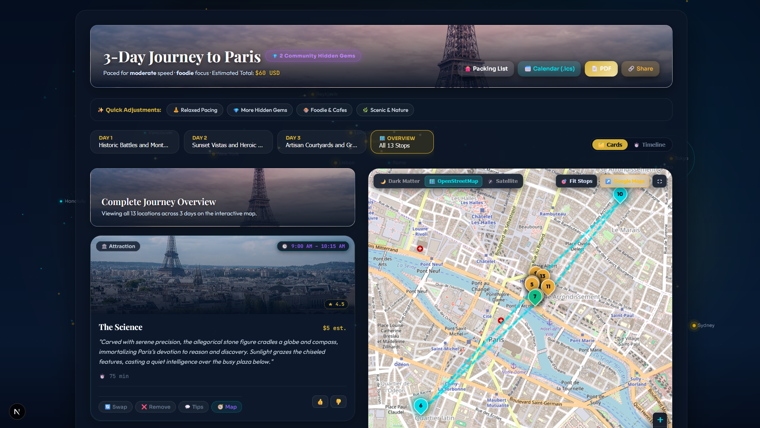
Task: Click Fit Stops on the map
Action: tap(576, 181)
